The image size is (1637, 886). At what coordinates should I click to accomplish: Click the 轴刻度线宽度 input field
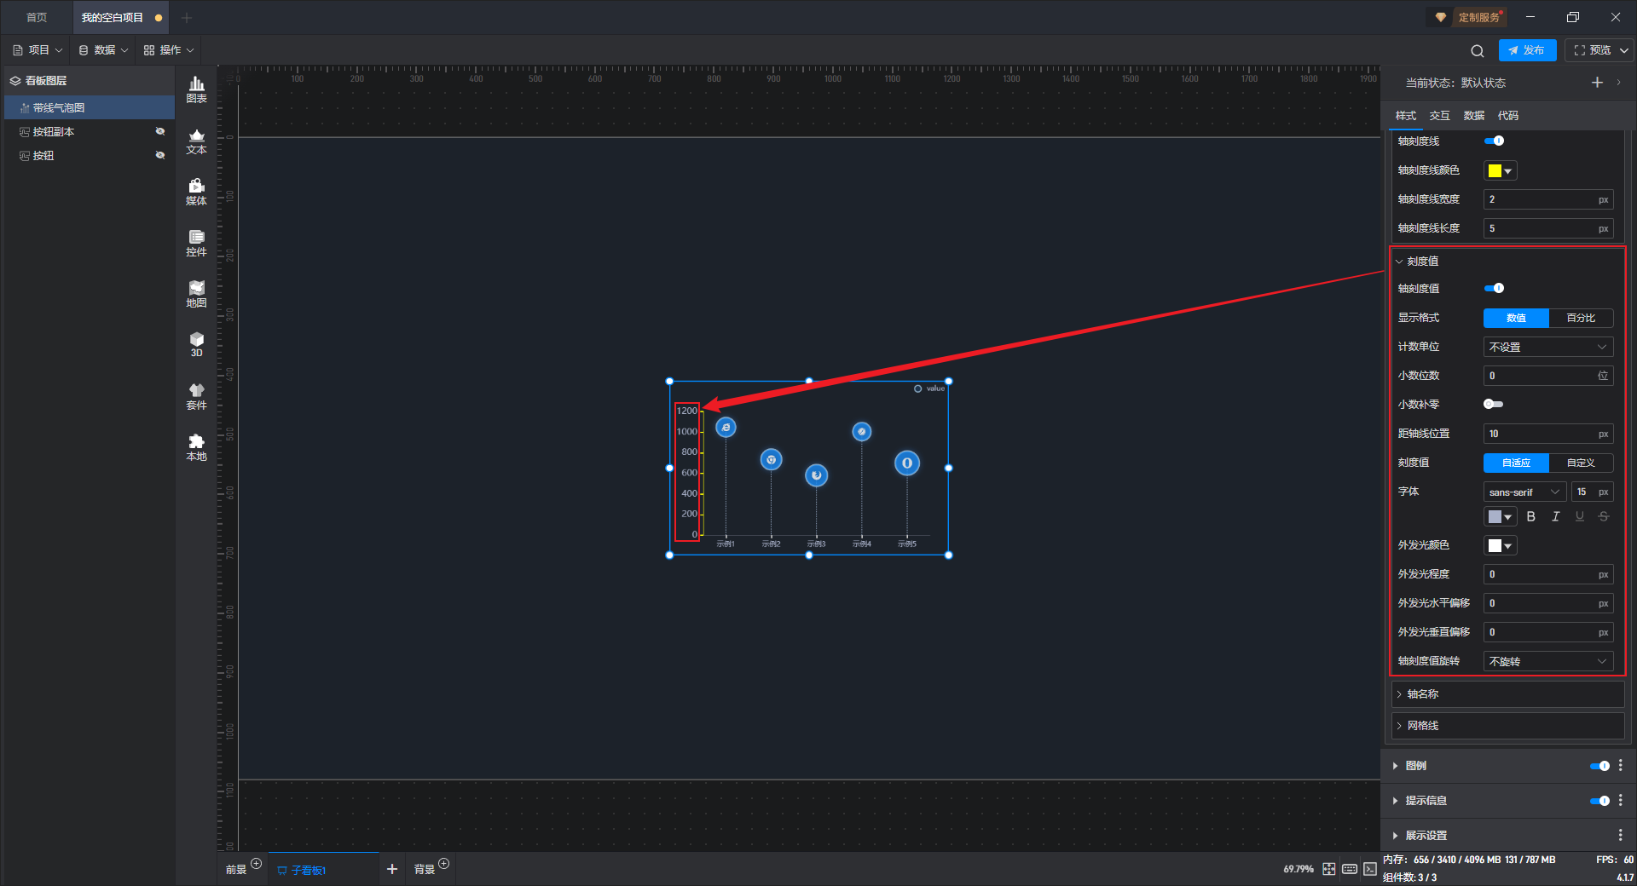(x=1548, y=199)
